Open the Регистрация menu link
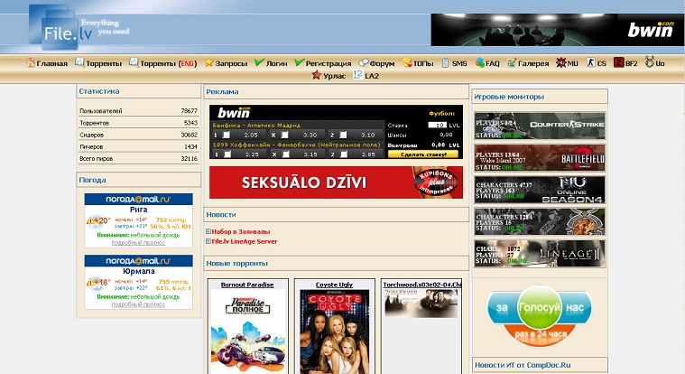The height and width of the screenshot is (374, 685). (329, 63)
